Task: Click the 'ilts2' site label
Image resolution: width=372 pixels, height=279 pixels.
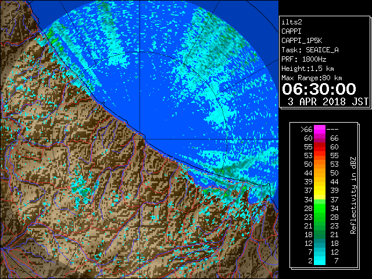Action: coord(292,22)
